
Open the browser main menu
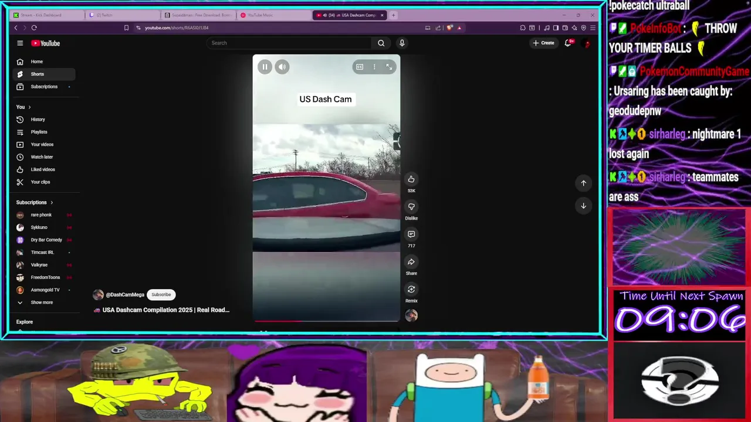[593, 28]
